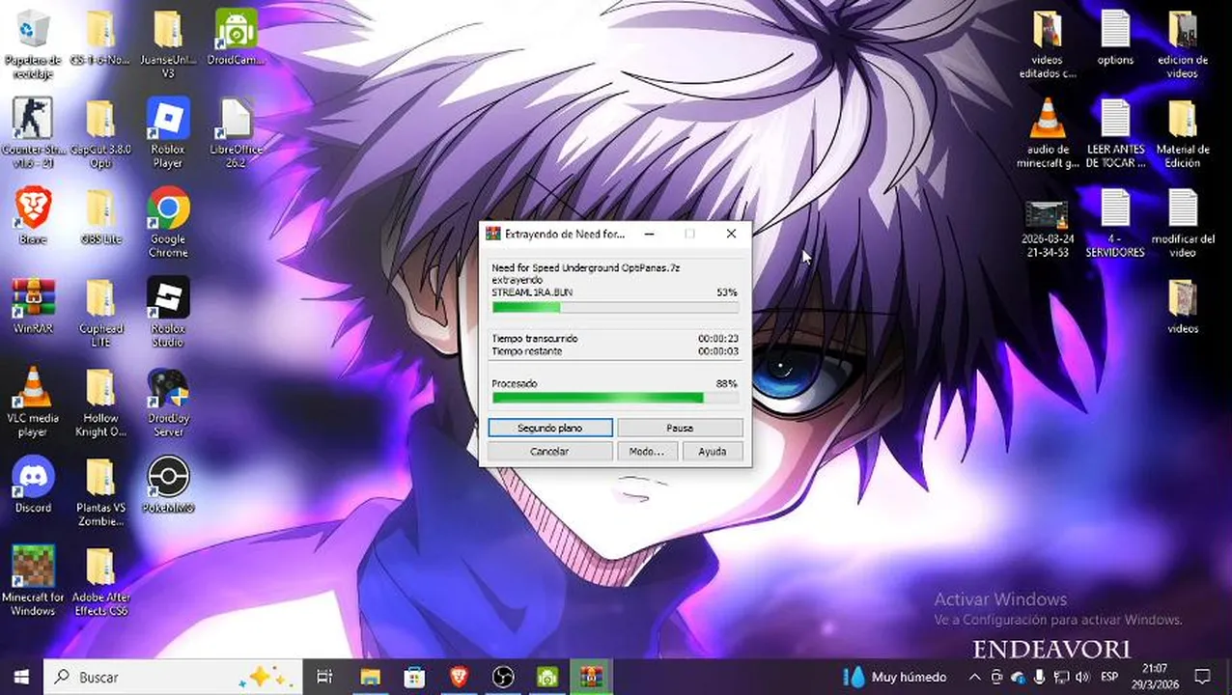This screenshot has height=695, width=1232.
Task: Switch to WinRAR in the taskbar
Action: click(592, 677)
